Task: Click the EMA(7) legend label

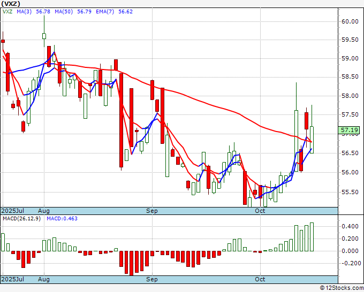Action: pos(105,12)
